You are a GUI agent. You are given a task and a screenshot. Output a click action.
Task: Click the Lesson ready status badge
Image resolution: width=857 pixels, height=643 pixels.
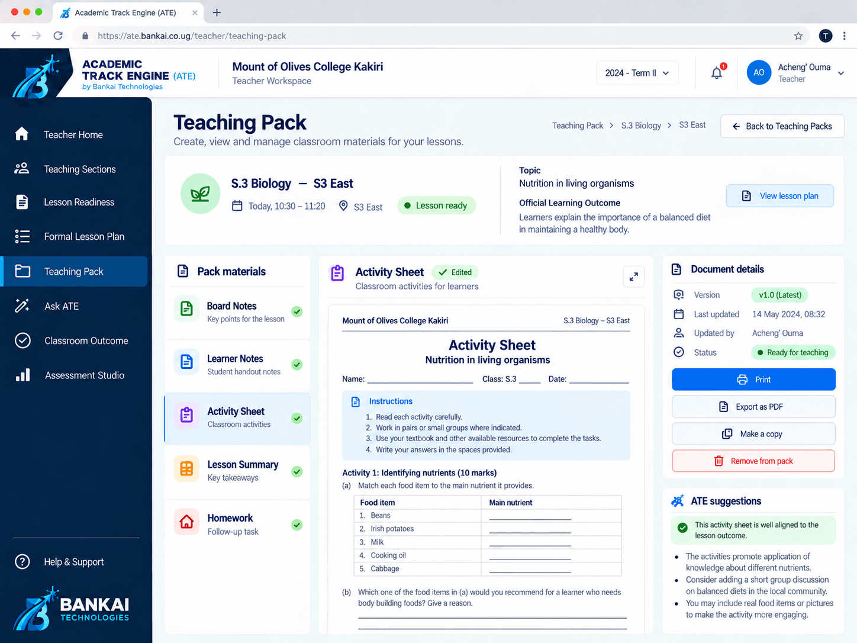pos(436,205)
